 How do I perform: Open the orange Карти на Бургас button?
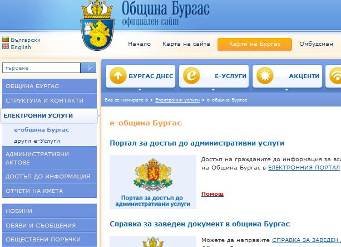point(255,45)
